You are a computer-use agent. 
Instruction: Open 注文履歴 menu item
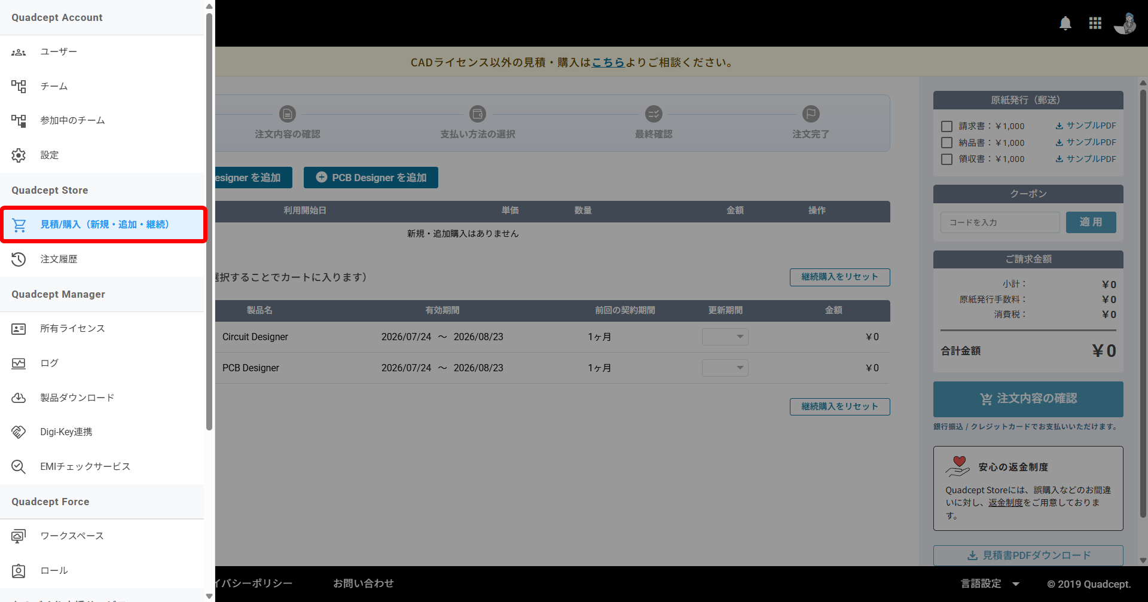tap(102, 259)
